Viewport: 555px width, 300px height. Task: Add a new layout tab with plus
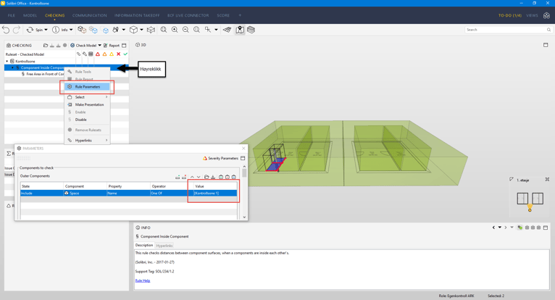(x=240, y=16)
